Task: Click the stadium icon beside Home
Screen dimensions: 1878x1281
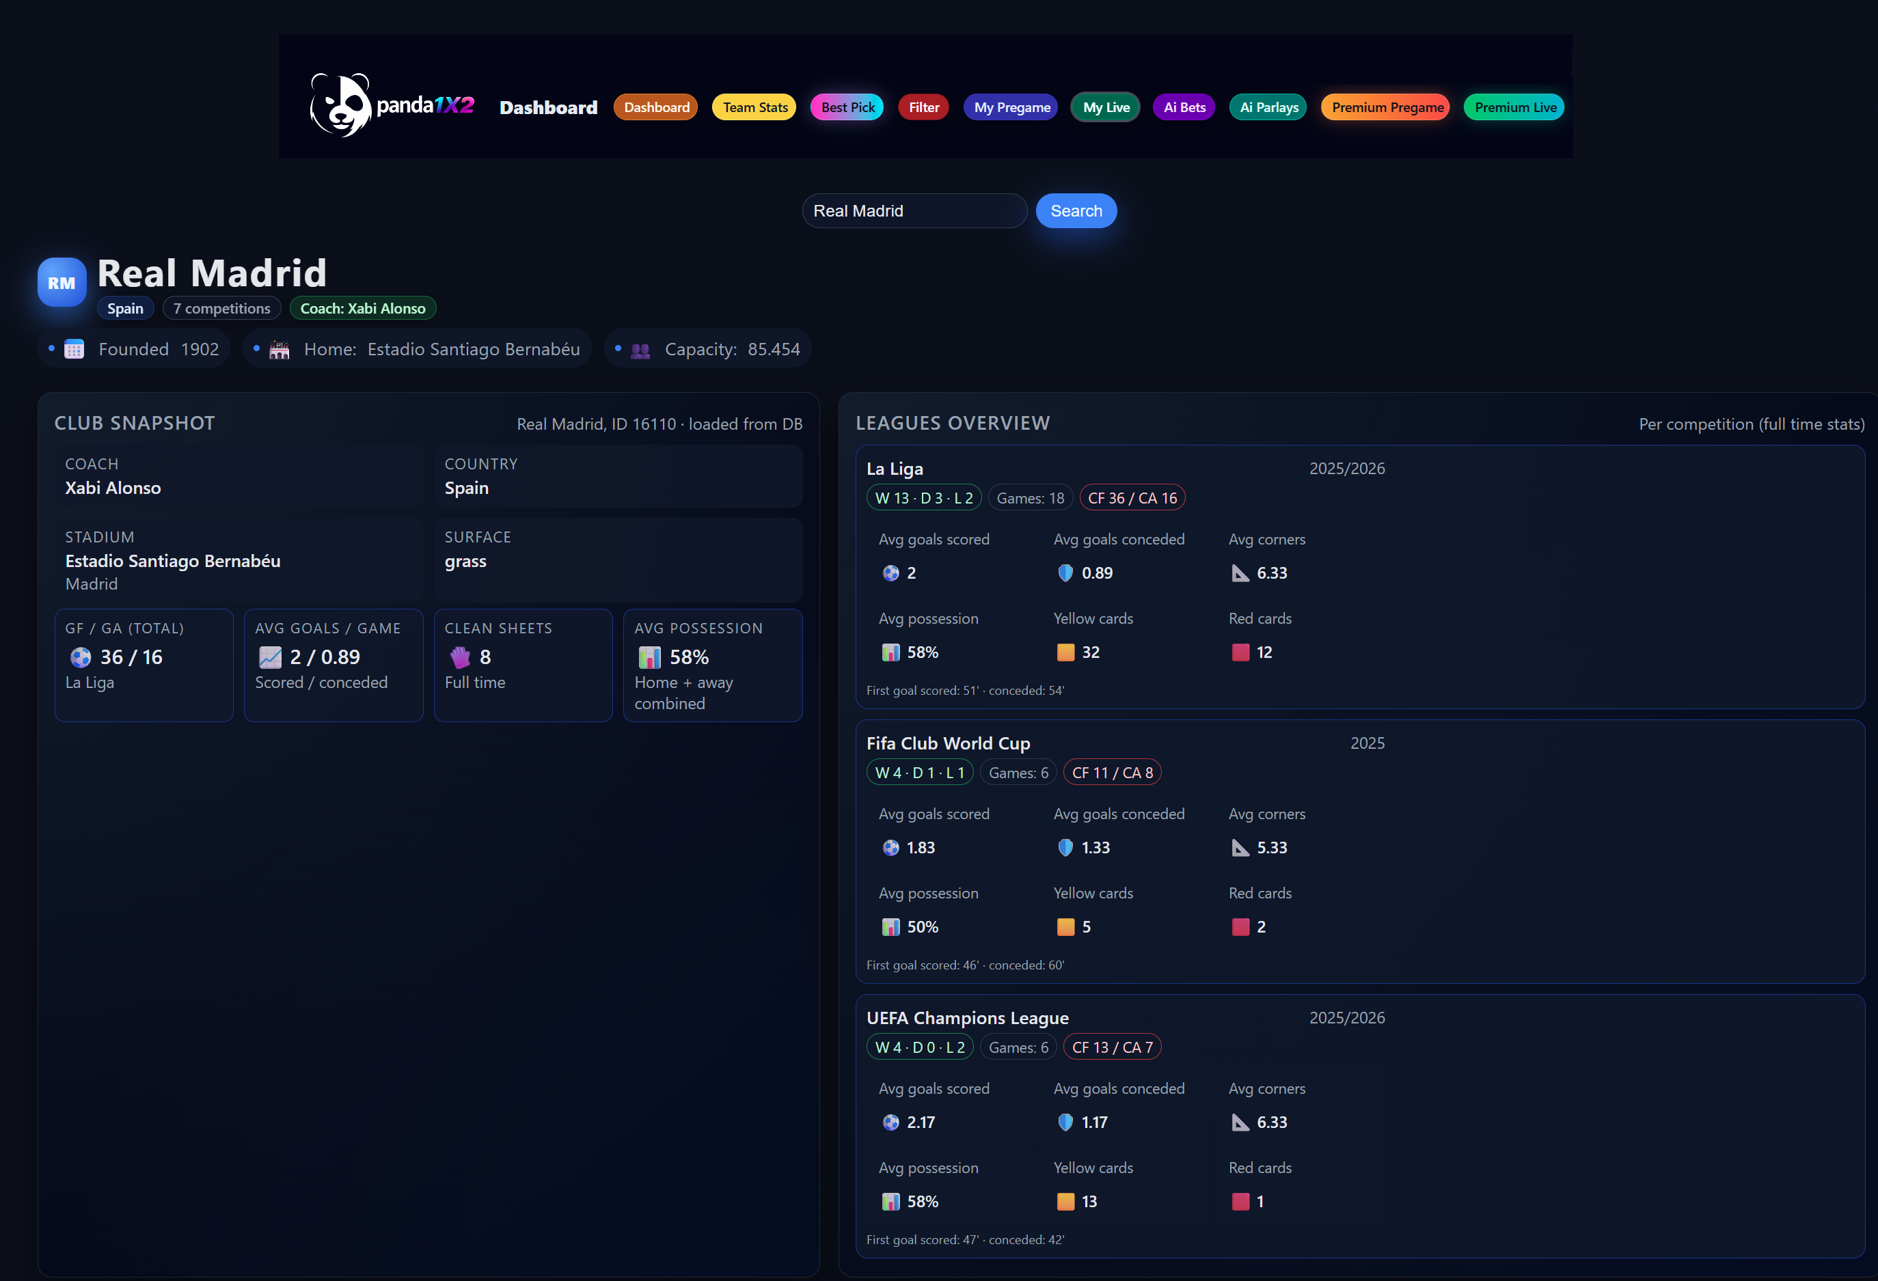Action: click(280, 349)
